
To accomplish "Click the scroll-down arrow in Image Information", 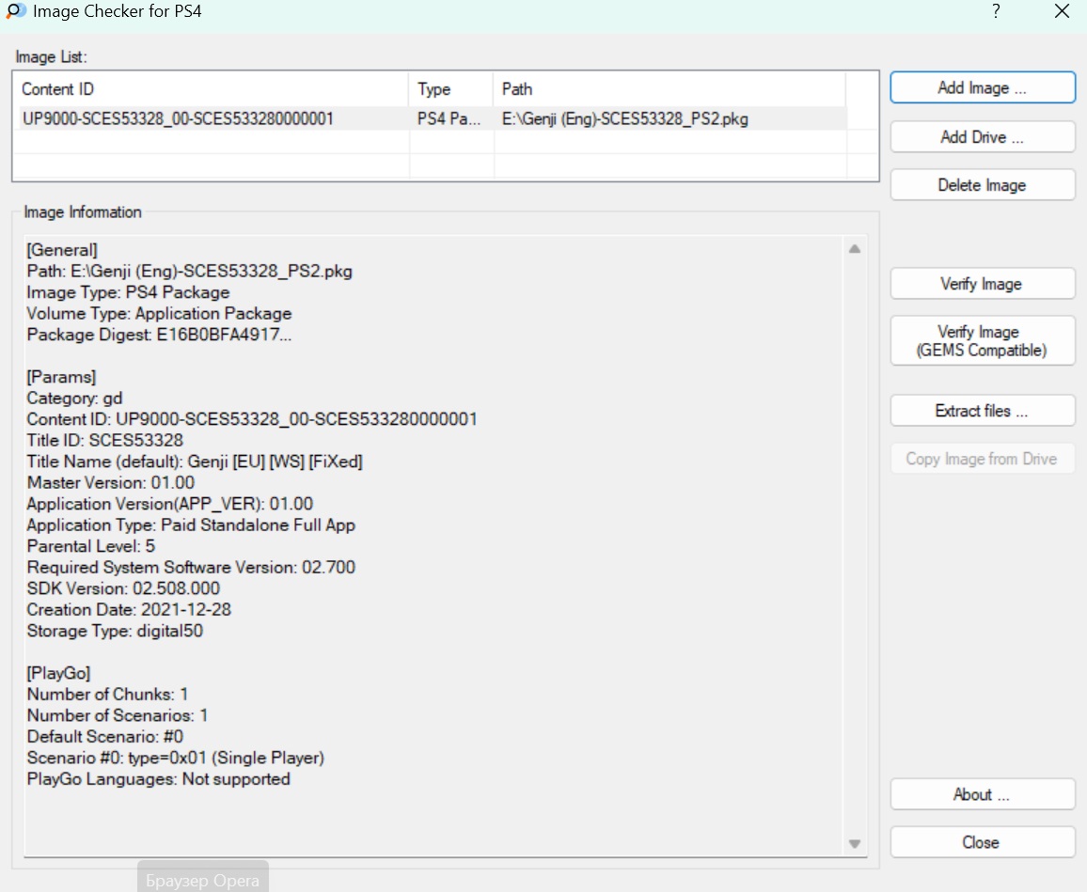I will click(x=855, y=843).
